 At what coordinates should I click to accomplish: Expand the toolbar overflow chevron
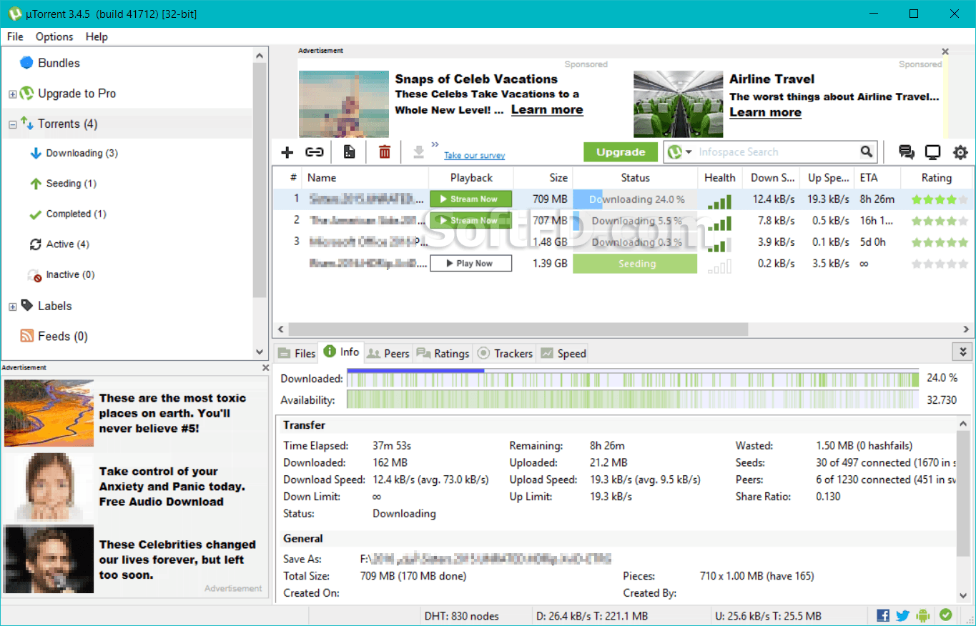tap(435, 144)
